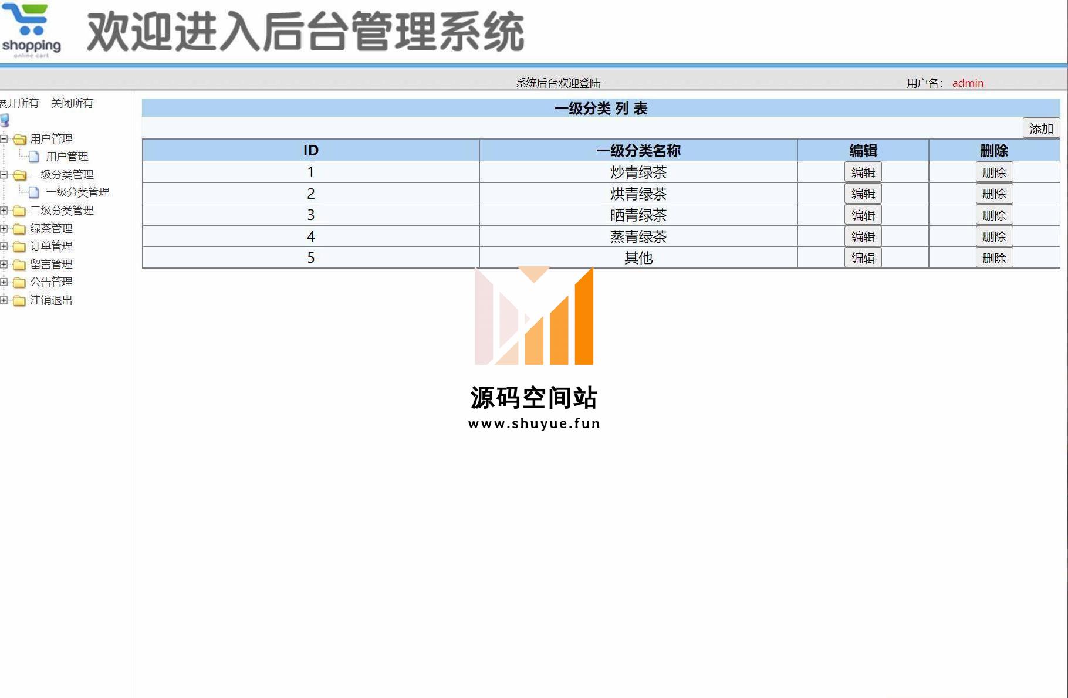Image resolution: width=1068 pixels, height=698 pixels.
Task: Click 展开所有 to expand all
Action: click(x=19, y=103)
